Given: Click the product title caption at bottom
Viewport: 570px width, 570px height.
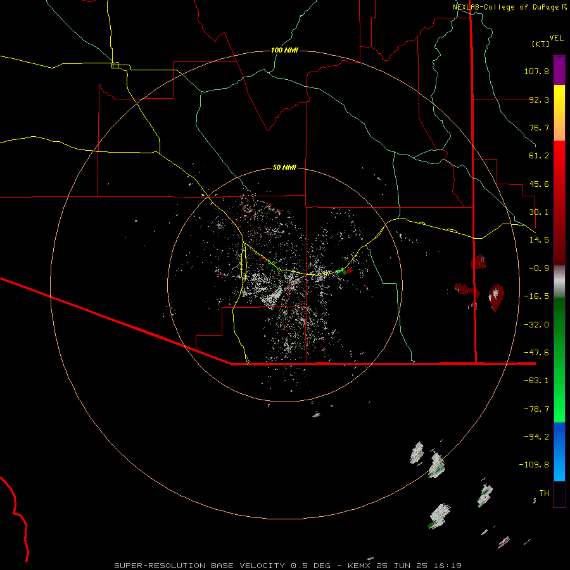Looking at the screenshot, I should click(x=288, y=566).
